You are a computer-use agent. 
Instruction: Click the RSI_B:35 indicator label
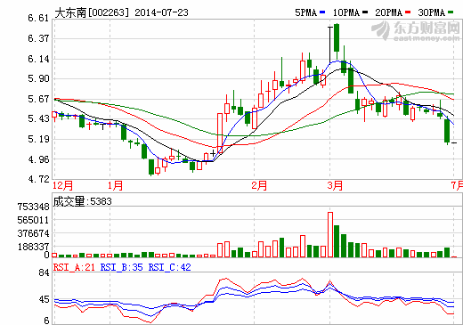pyautogui.click(x=122, y=267)
